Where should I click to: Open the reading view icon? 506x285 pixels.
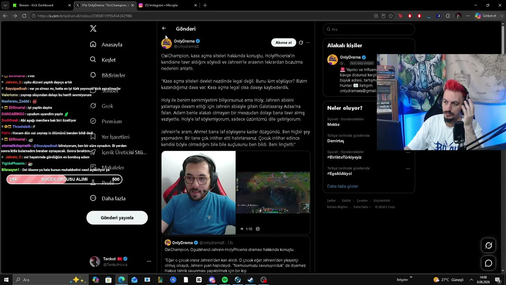coord(383,16)
